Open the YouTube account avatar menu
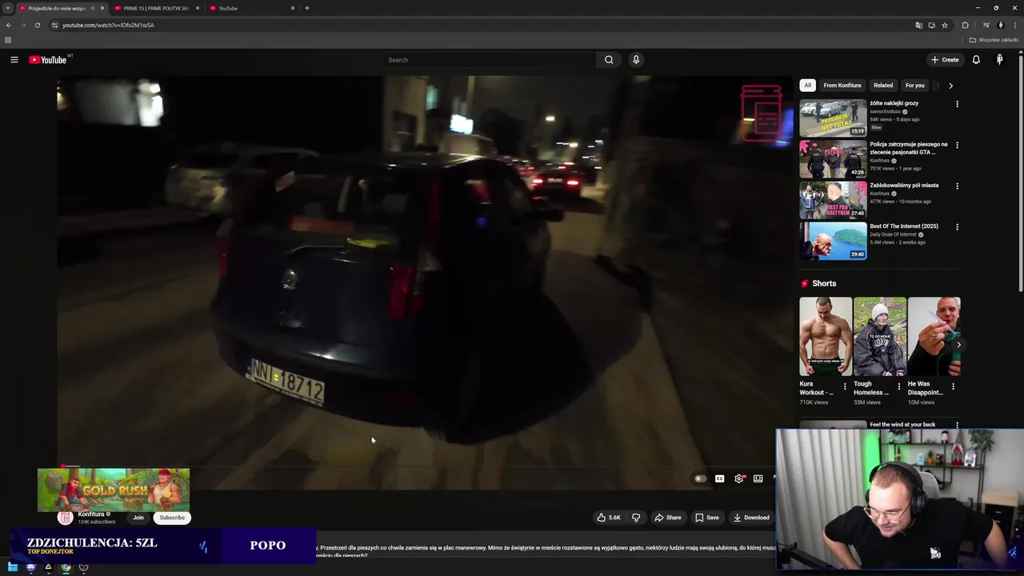This screenshot has width=1024, height=576. (x=999, y=60)
